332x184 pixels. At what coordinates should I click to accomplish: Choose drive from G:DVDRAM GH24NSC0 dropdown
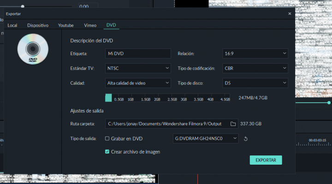tap(206, 138)
